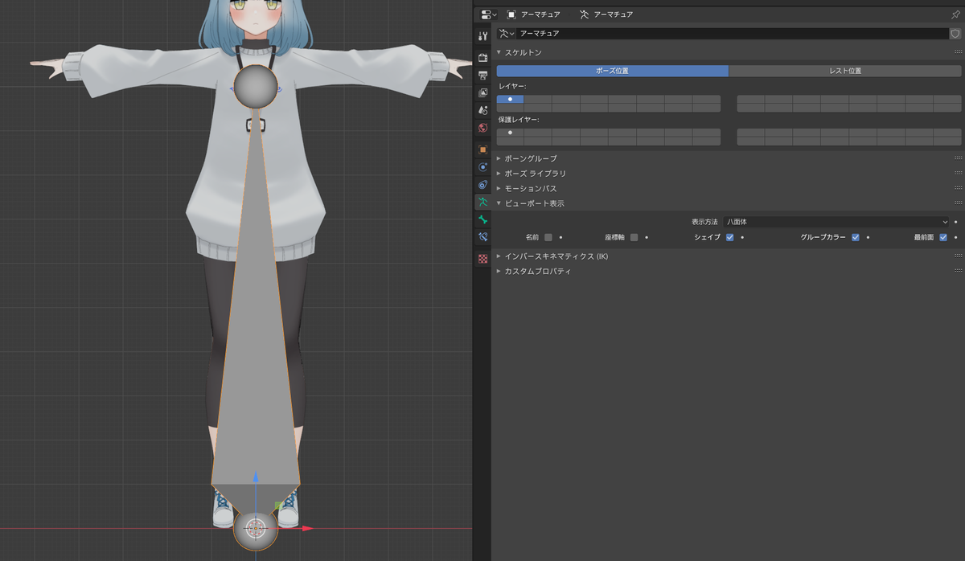Enable the 名前 checkbox
This screenshot has width=965, height=561.
(548, 237)
